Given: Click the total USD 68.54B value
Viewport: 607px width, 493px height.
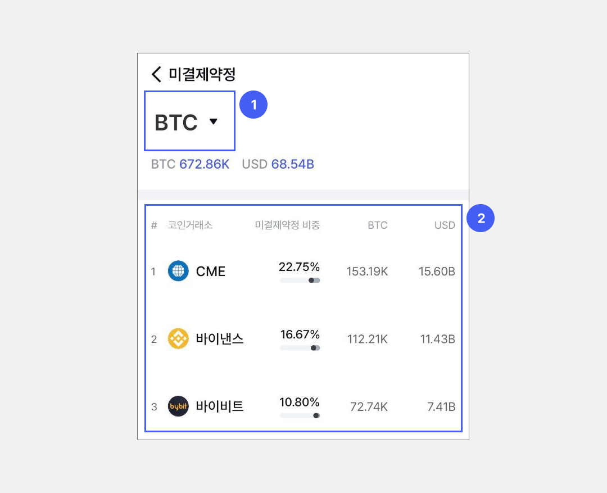Looking at the screenshot, I should pyautogui.click(x=292, y=165).
